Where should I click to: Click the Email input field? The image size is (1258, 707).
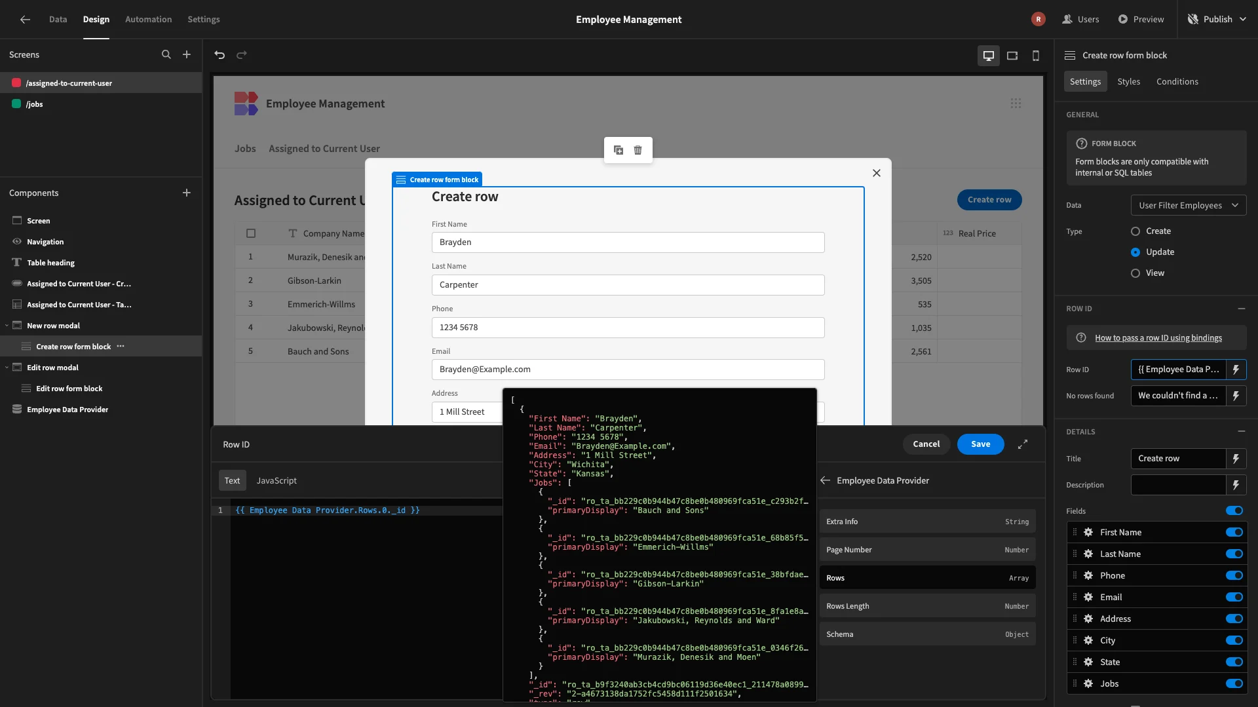[x=628, y=370]
